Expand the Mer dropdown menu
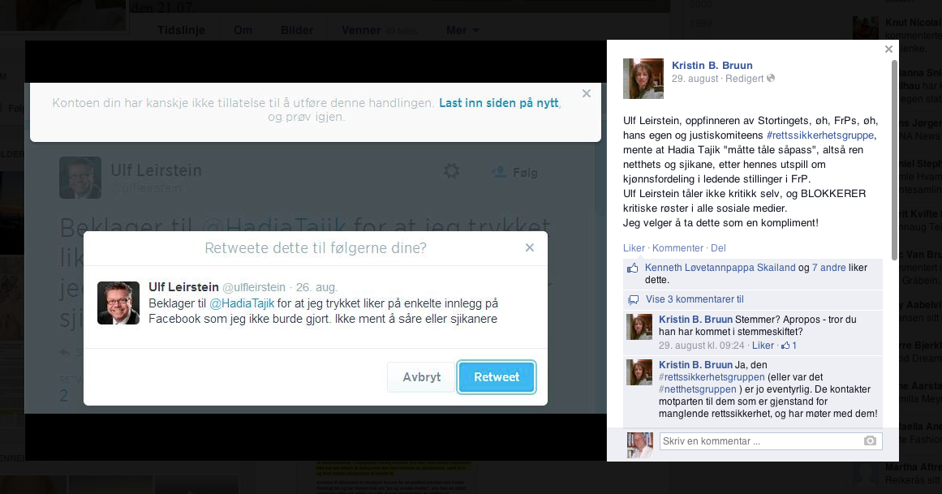Screen dimensions: 942x494 coord(462,30)
